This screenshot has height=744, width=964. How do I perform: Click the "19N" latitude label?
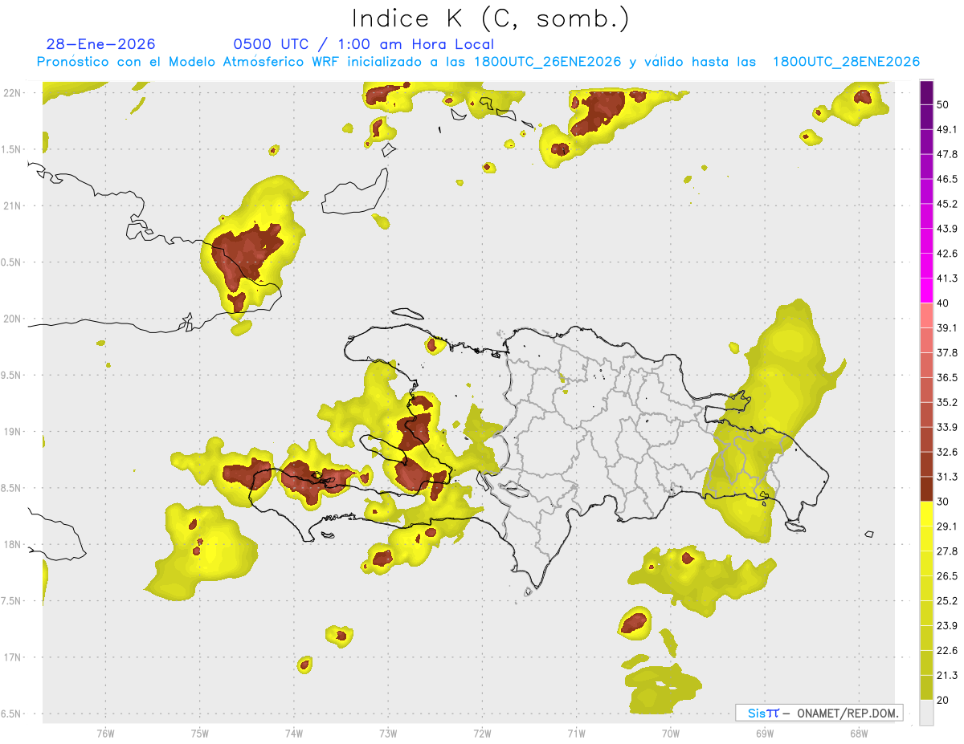point(12,432)
